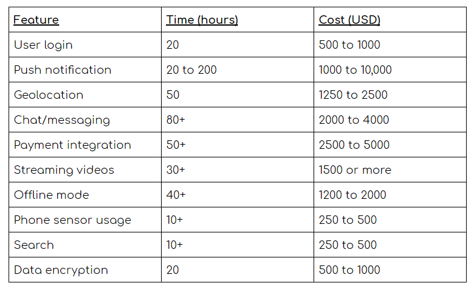Click the Feature column header
Screen dimensions: 474x291
pos(37,20)
